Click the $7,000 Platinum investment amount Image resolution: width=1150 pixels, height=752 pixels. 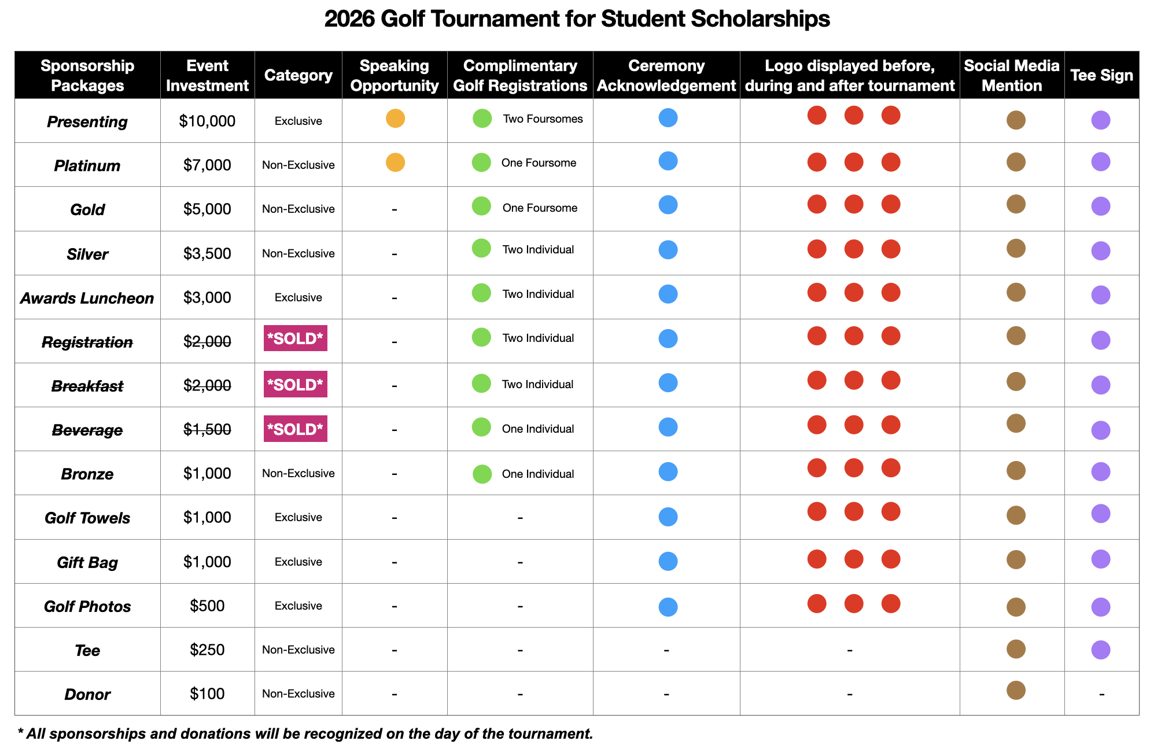click(207, 165)
